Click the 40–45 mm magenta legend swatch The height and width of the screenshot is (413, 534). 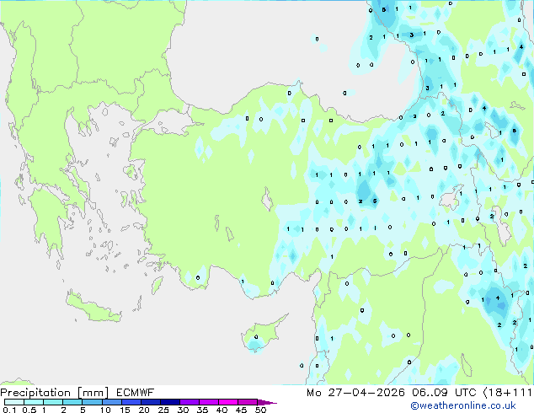[228, 402]
